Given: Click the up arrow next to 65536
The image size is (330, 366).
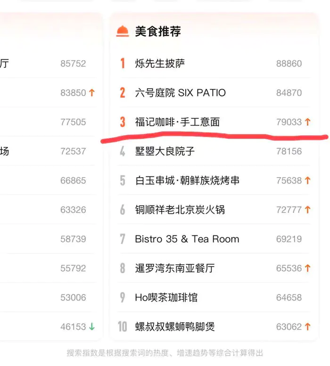Looking at the screenshot, I should (x=308, y=268).
